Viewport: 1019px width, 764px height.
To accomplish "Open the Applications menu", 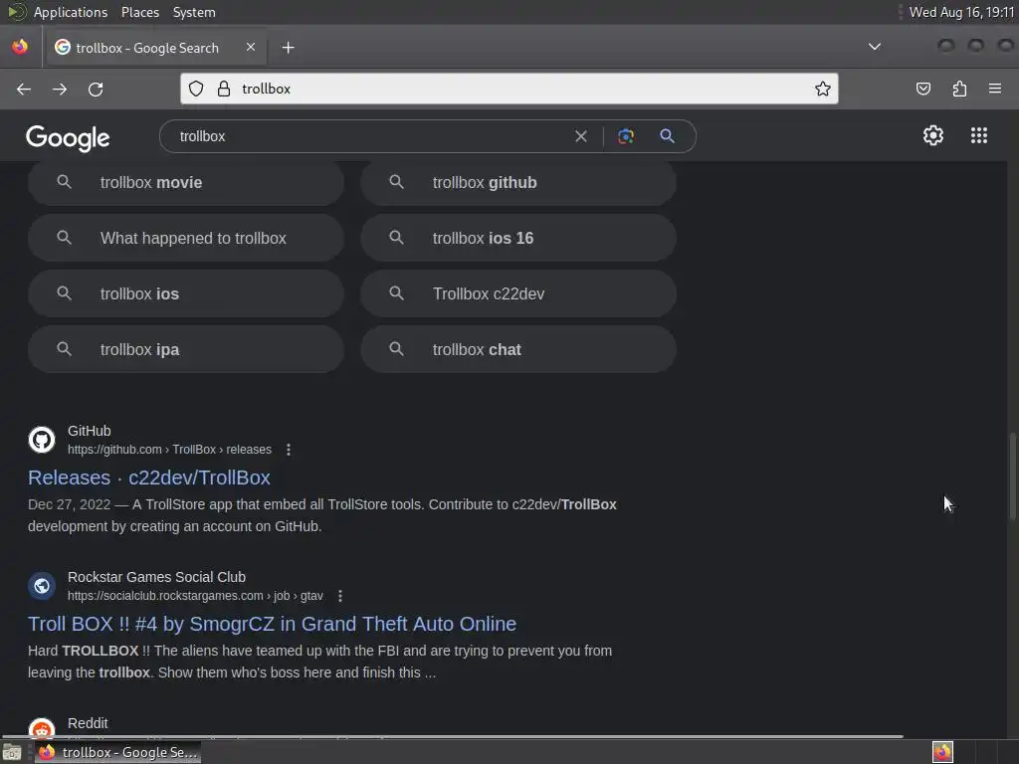I will 71,12.
